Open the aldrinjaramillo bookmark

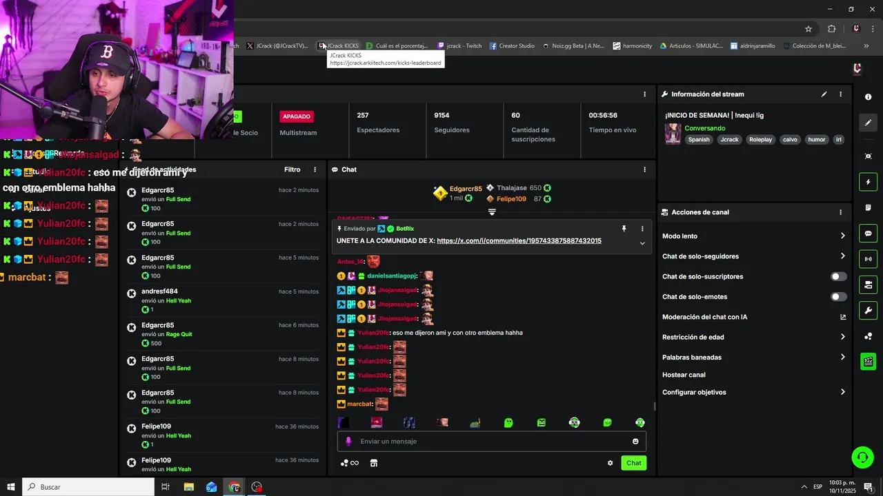point(753,46)
